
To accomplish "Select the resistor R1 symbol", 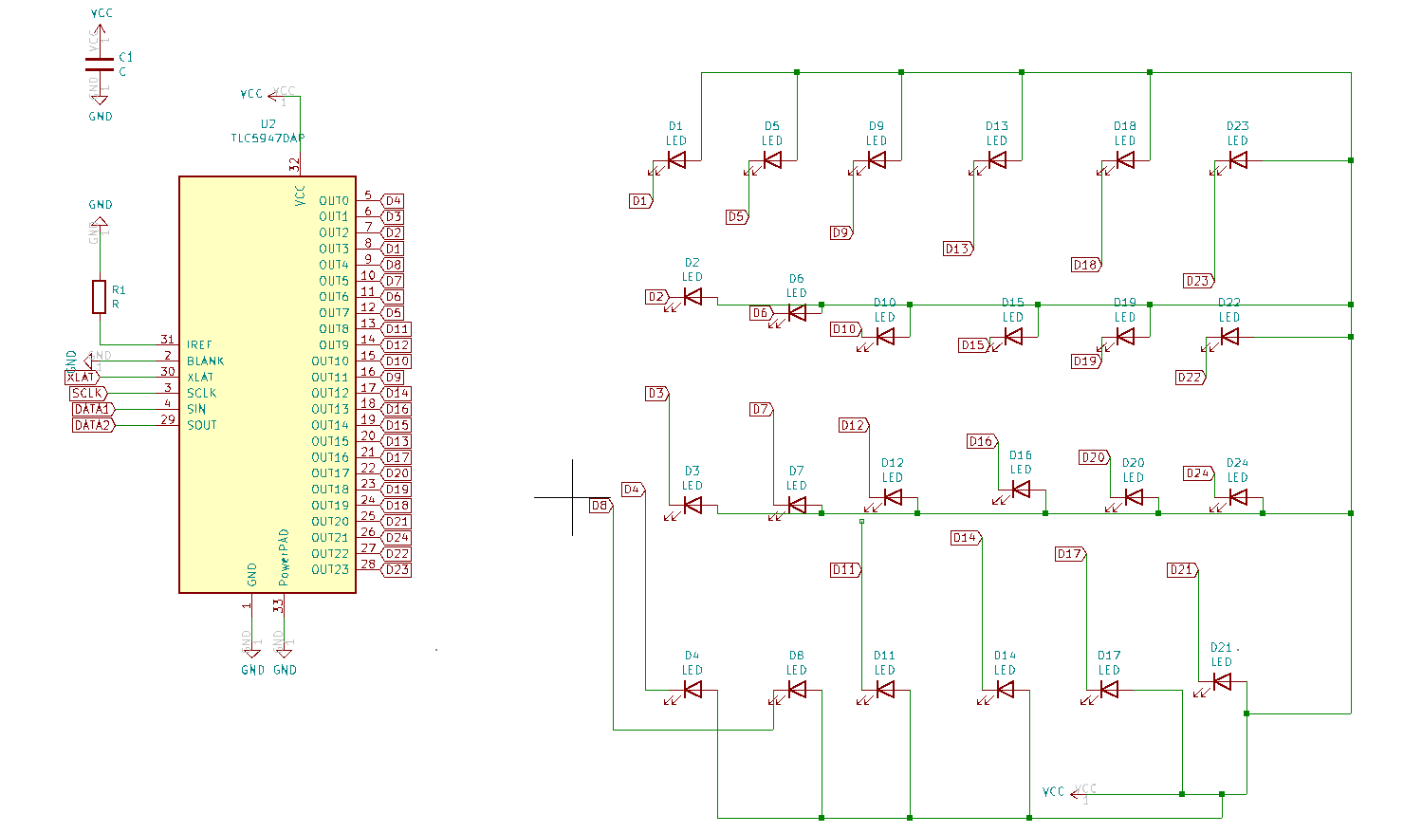I will 99,297.
